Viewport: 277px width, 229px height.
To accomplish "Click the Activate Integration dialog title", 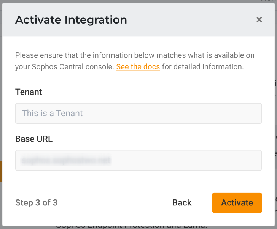I will (x=71, y=20).
